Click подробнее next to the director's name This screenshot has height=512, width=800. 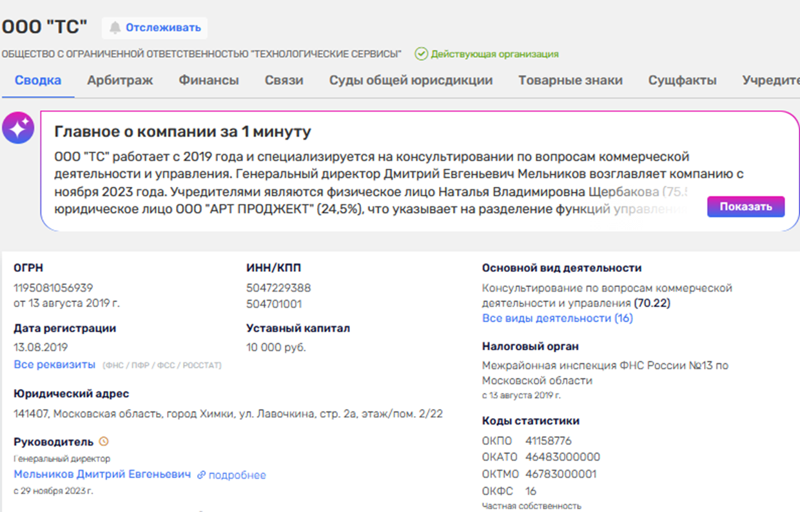tap(237, 475)
